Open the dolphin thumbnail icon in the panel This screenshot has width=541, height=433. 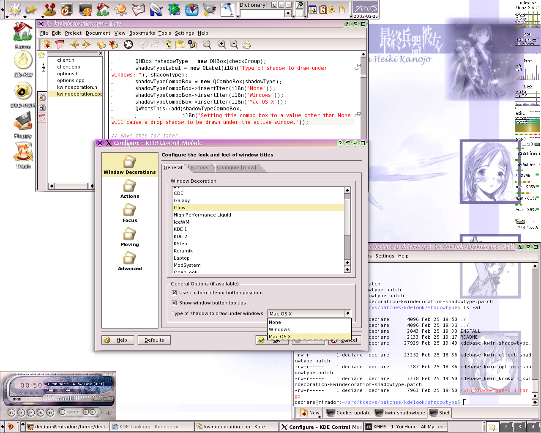tap(227, 9)
